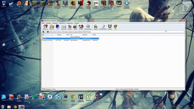Click the Minecraft grass block desktop icon
Screen dimensions: 194x109
pos(42,4)
